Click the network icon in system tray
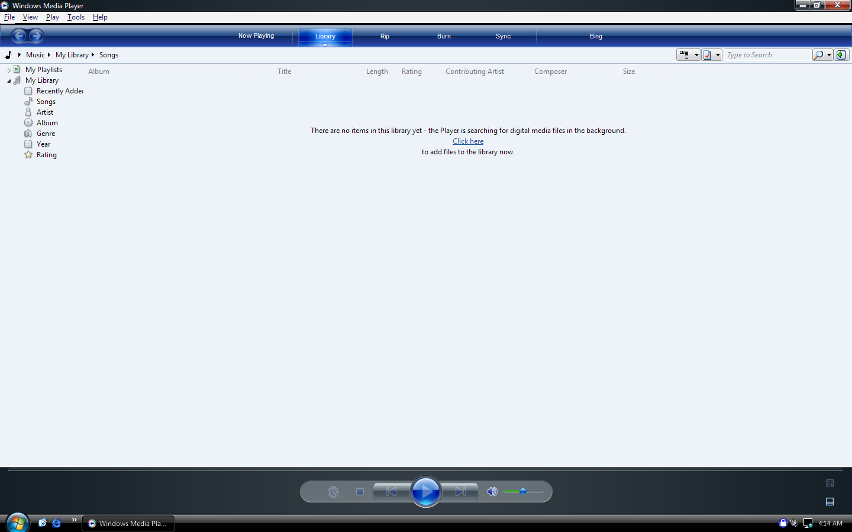The width and height of the screenshot is (852, 532). [808, 523]
